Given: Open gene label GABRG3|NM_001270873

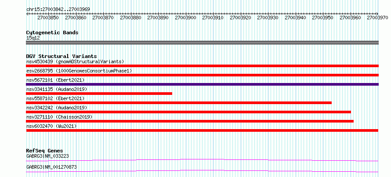Looking at the screenshot, I should click(51, 167).
